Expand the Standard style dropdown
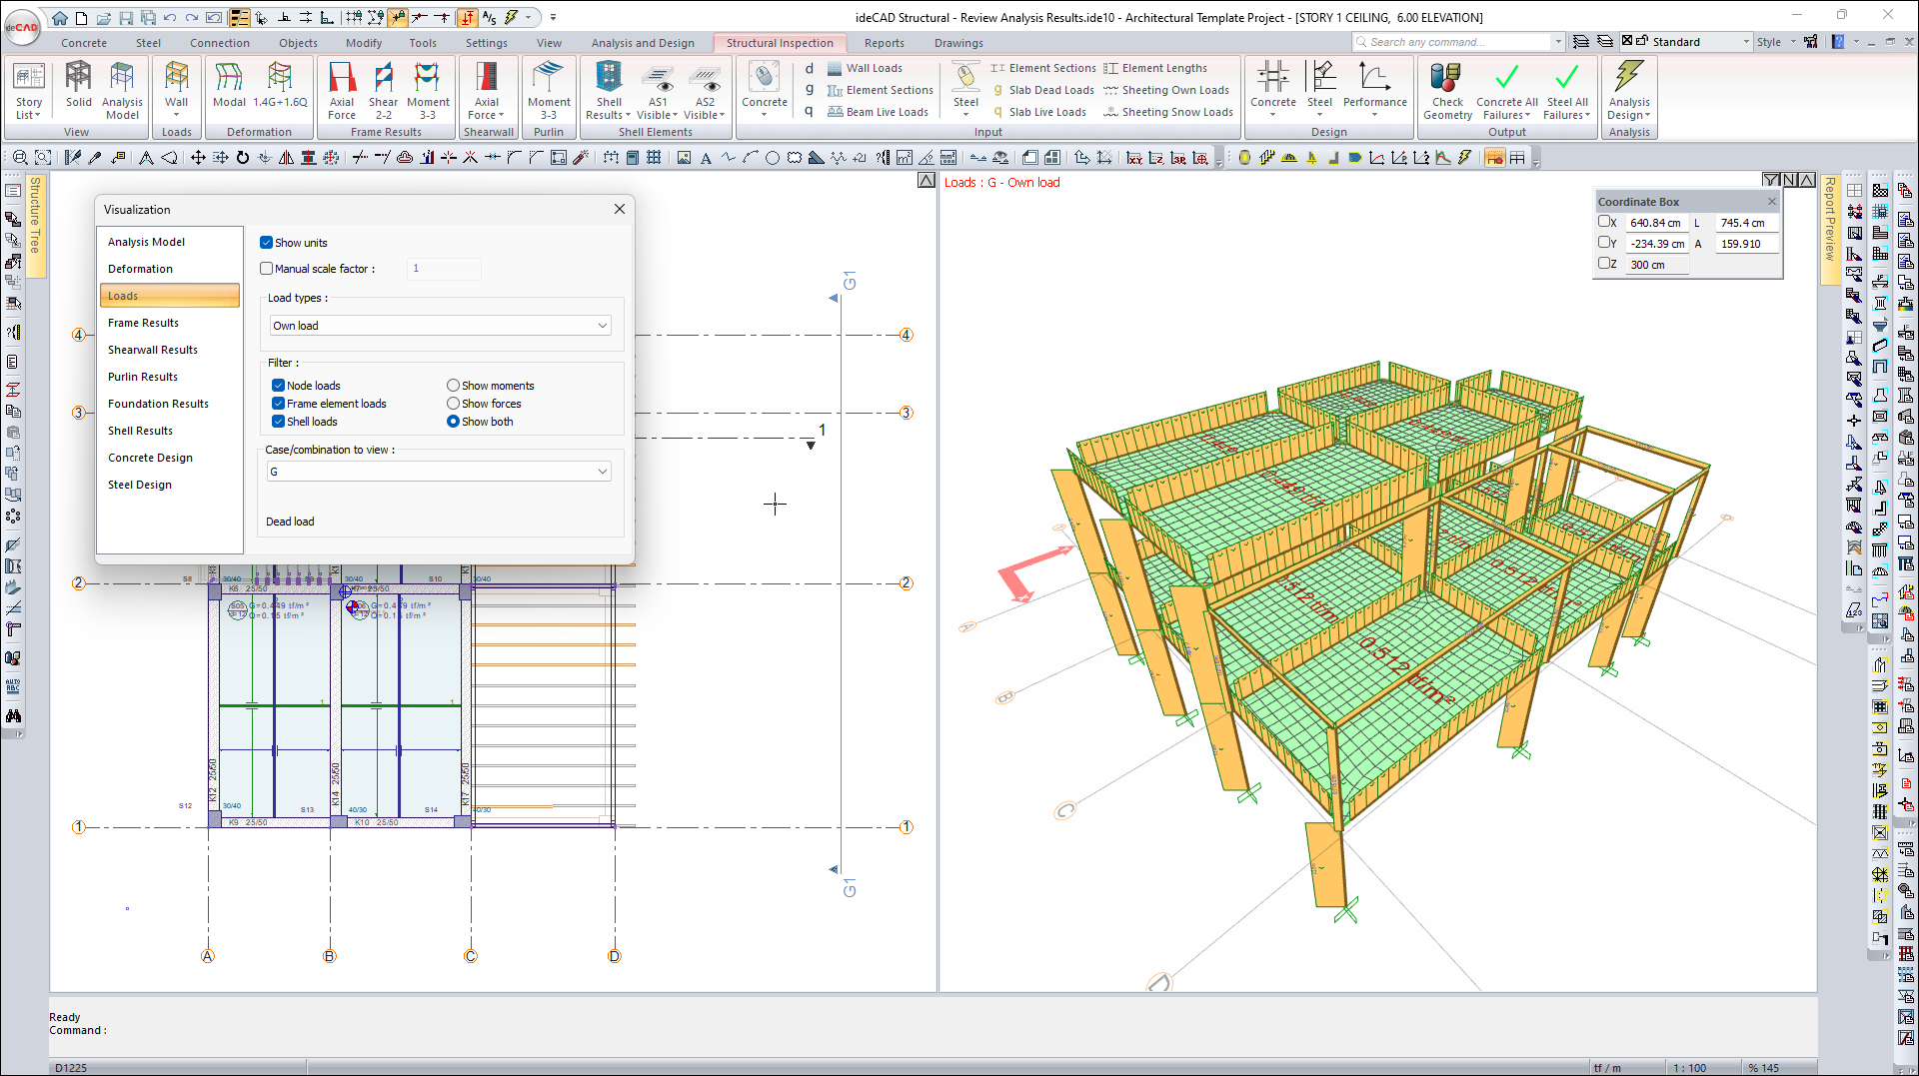 (1746, 42)
